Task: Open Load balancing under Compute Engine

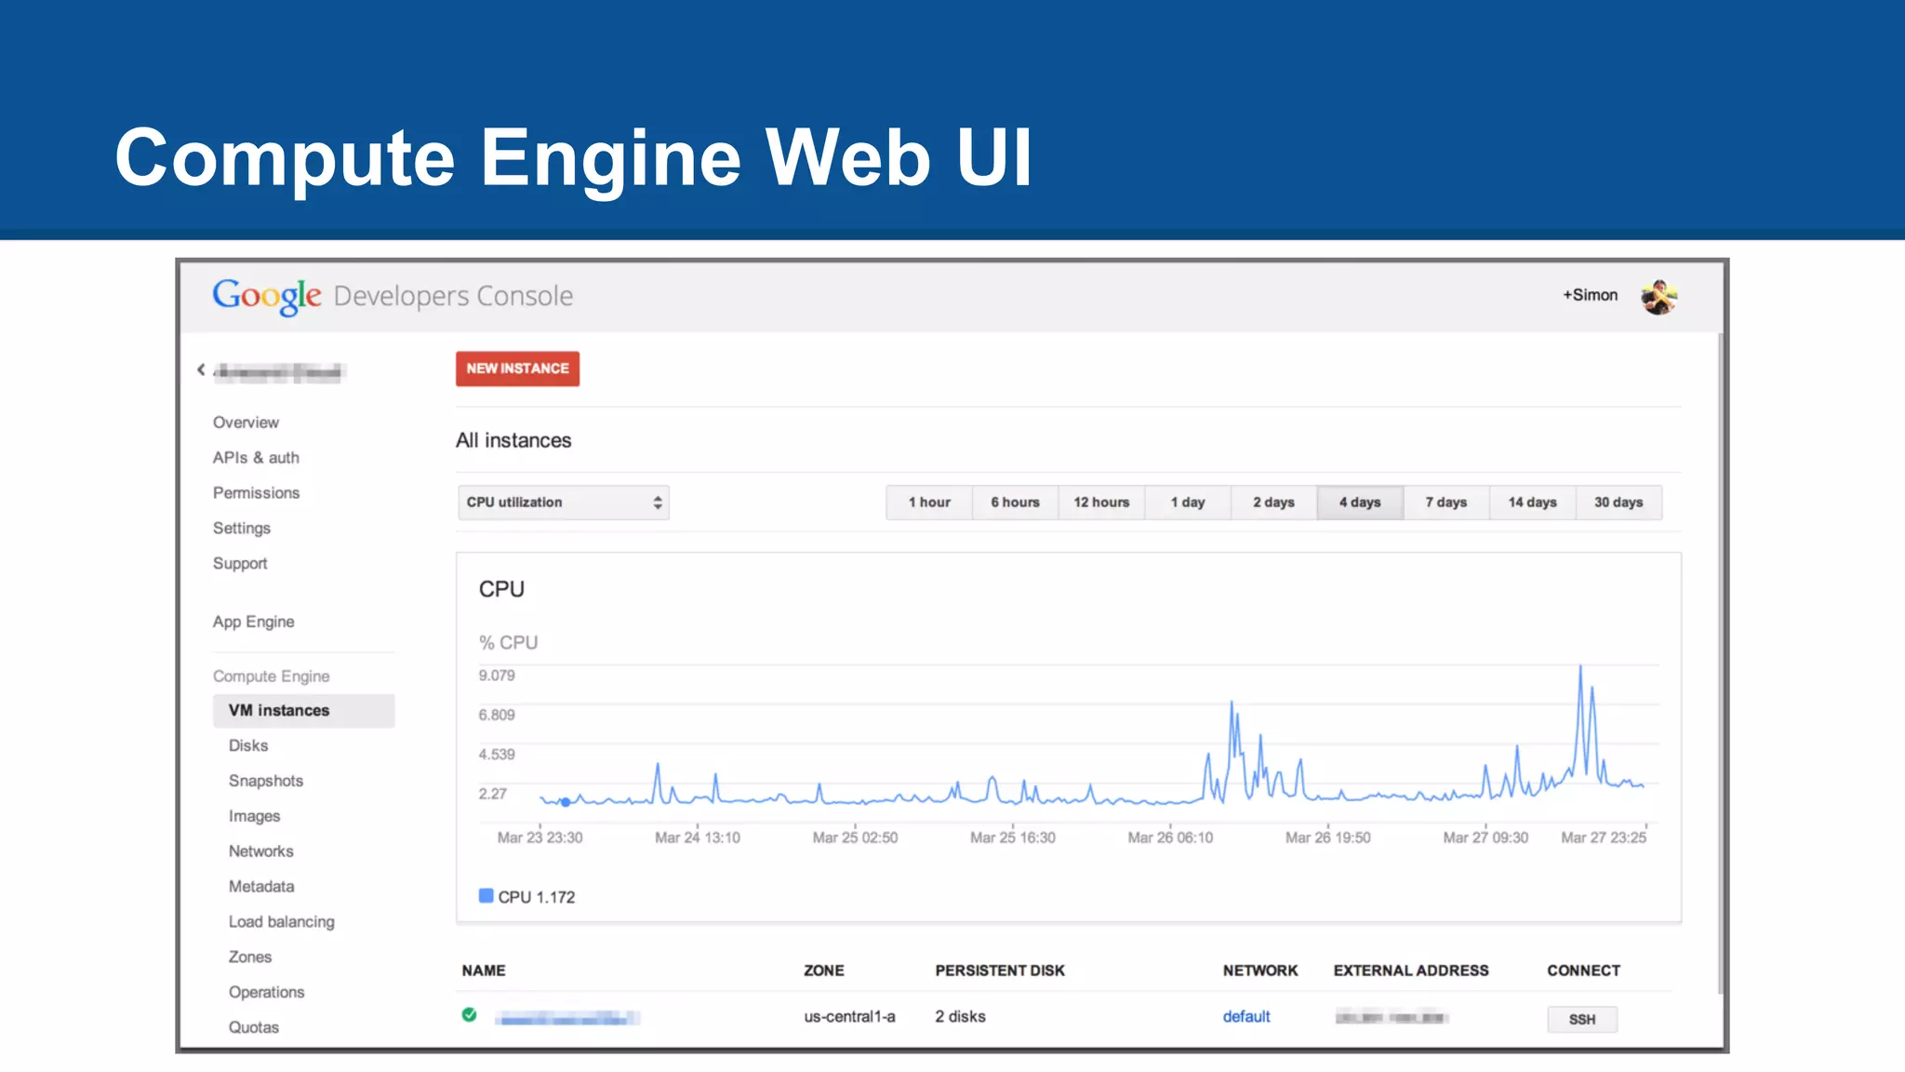Action: pyautogui.click(x=282, y=922)
